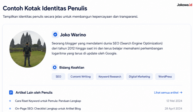Click the author profile photo thumbnail
This screenshot has height=112, width=193.
pos(28,49)
